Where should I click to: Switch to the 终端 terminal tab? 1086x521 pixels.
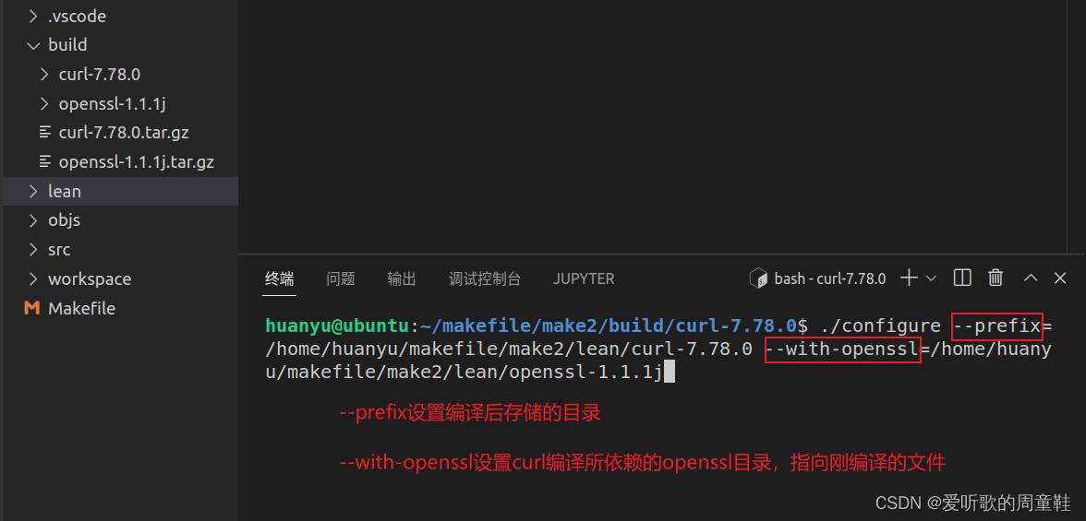(x=280, y=278)
